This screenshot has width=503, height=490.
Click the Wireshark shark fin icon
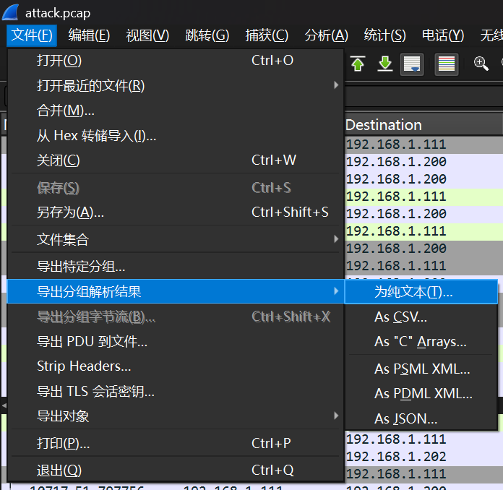coord(11,12)
